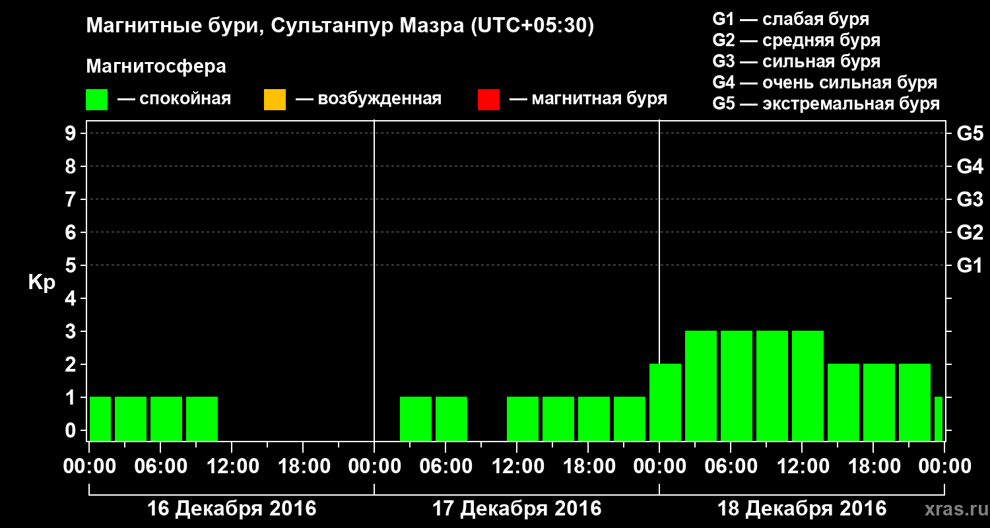Click the red 'магнитная буря' legend swatch
The height and width of the screenshot is (528, 990).
[x=488, y=100]
